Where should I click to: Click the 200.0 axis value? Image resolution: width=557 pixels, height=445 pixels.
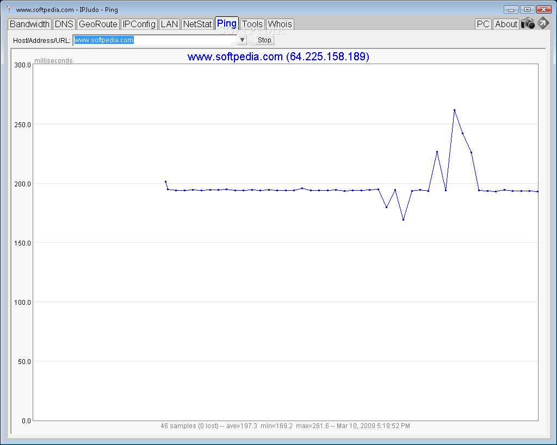22,184
